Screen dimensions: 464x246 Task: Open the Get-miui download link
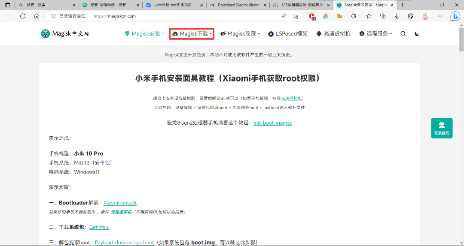pyautogui.click(x=99, y=227)
